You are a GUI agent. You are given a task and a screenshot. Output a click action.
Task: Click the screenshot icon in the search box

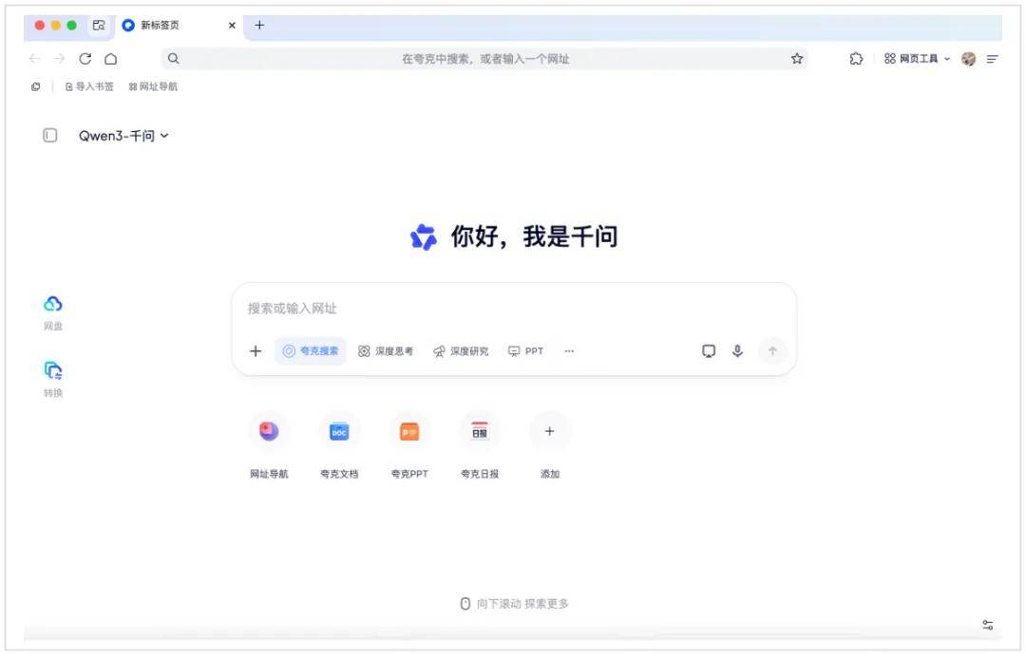tap(708, 350)
